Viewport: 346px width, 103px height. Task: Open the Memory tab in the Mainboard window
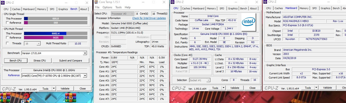304,8
